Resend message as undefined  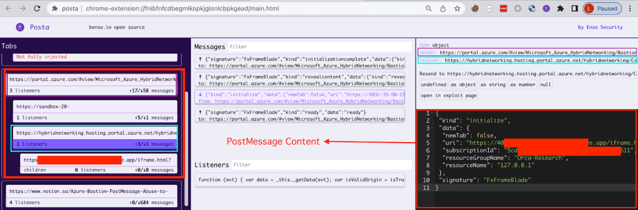[x=433, y=85]
